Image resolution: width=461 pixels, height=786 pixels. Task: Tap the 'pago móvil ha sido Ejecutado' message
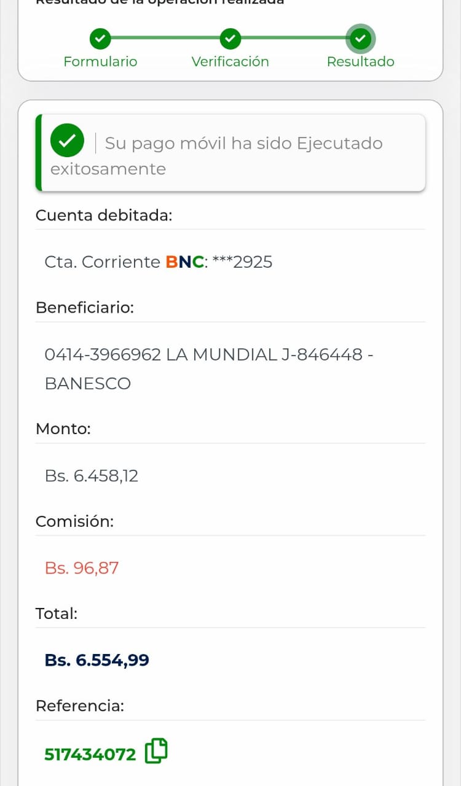[x=243, y=143]
